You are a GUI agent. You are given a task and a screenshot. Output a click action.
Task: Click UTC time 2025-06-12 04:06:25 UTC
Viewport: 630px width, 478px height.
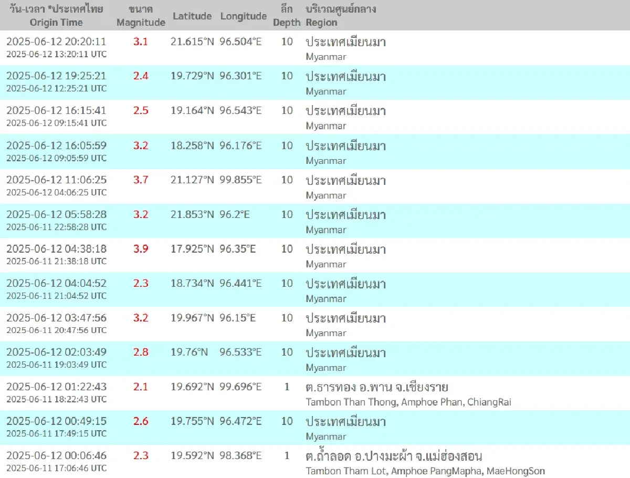pos(56,192)
